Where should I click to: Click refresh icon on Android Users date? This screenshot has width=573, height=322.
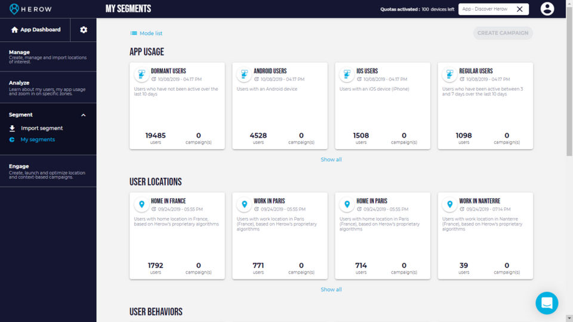[x=256, y=79]
